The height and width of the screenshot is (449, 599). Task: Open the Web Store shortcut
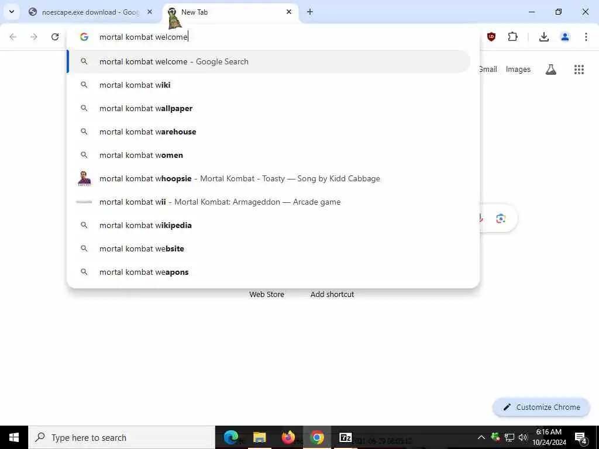pyautogui.click(x=267, y=295)
